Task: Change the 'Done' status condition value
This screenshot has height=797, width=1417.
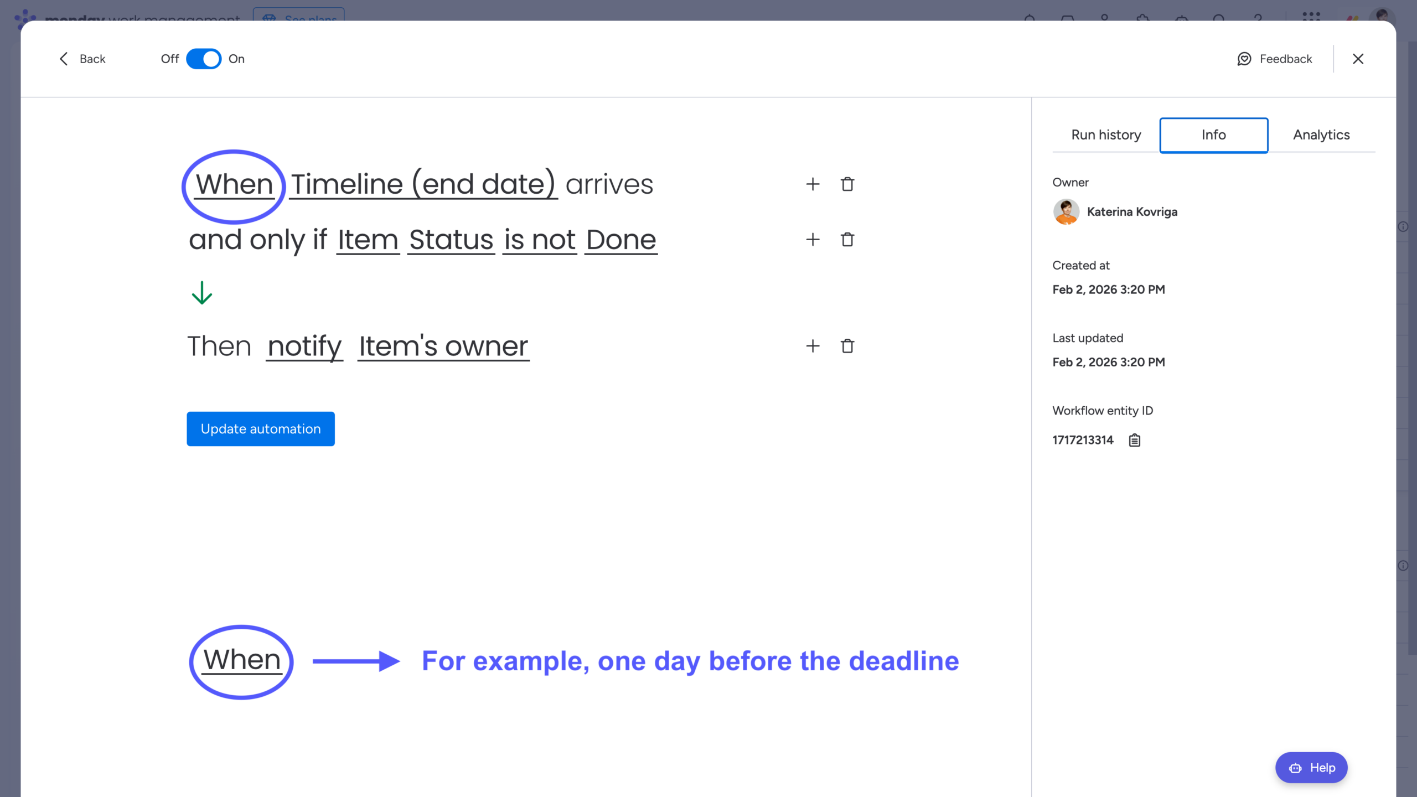Action: pyautogui.click(x=620, y=240)
